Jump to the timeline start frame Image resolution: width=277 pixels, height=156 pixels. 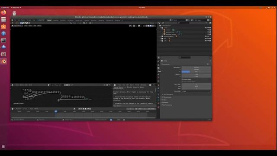[x=79, y=109]
